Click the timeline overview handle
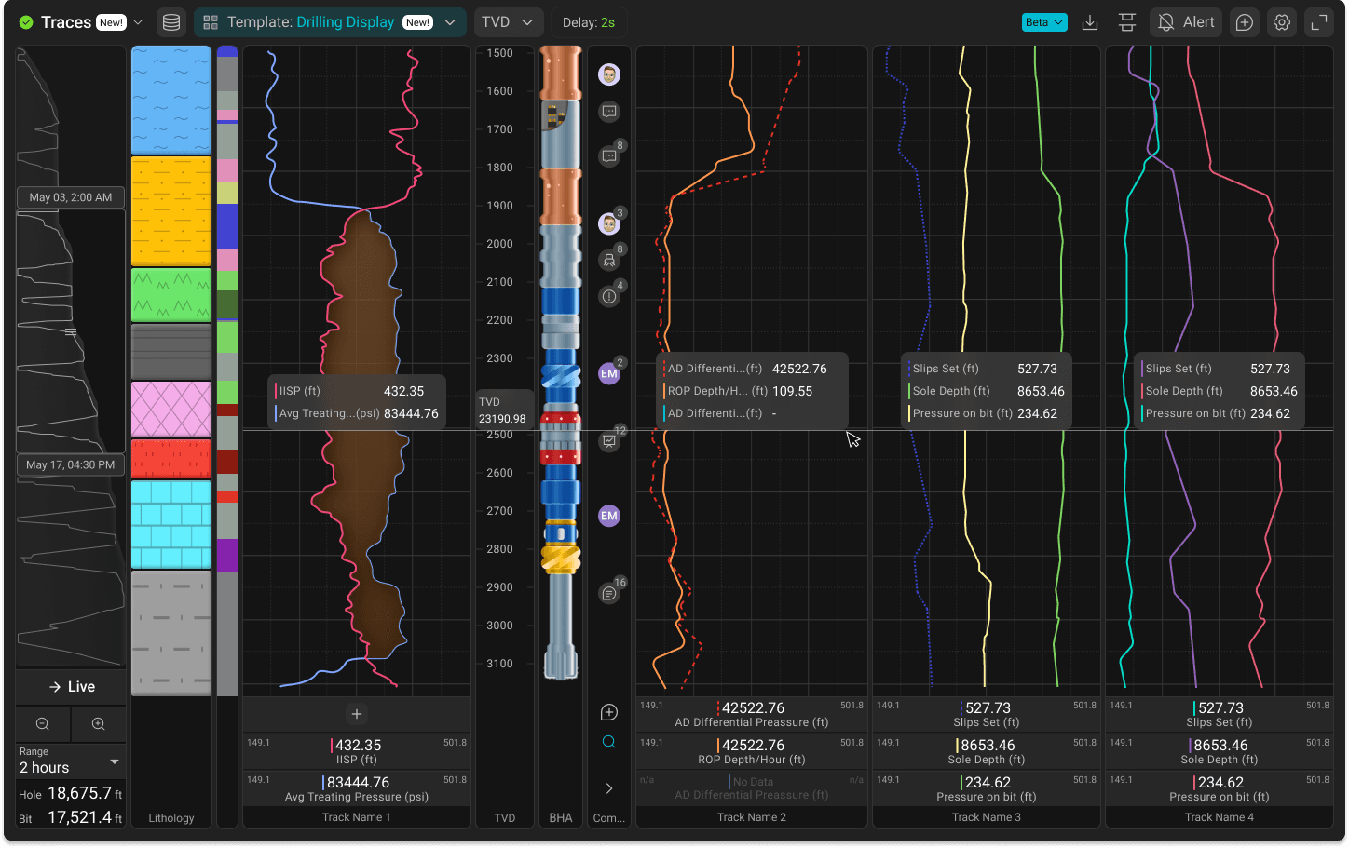 click(x=71, y=331)
